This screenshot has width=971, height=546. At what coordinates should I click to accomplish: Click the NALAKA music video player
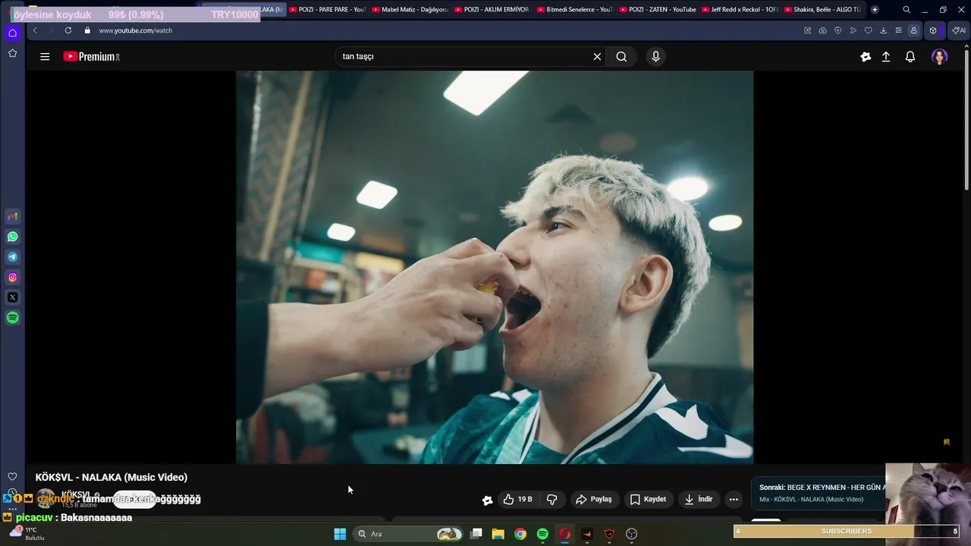[x=495, y=267]
